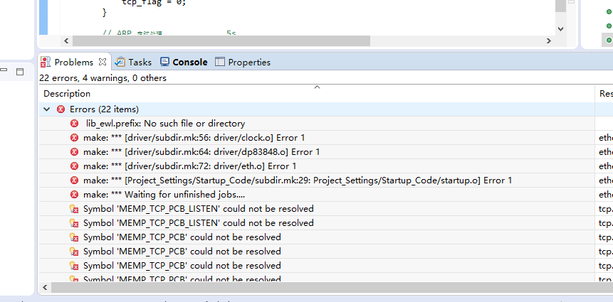
Task: Click error icon for unfinished jobs message
Action: (x=74, y=195)
